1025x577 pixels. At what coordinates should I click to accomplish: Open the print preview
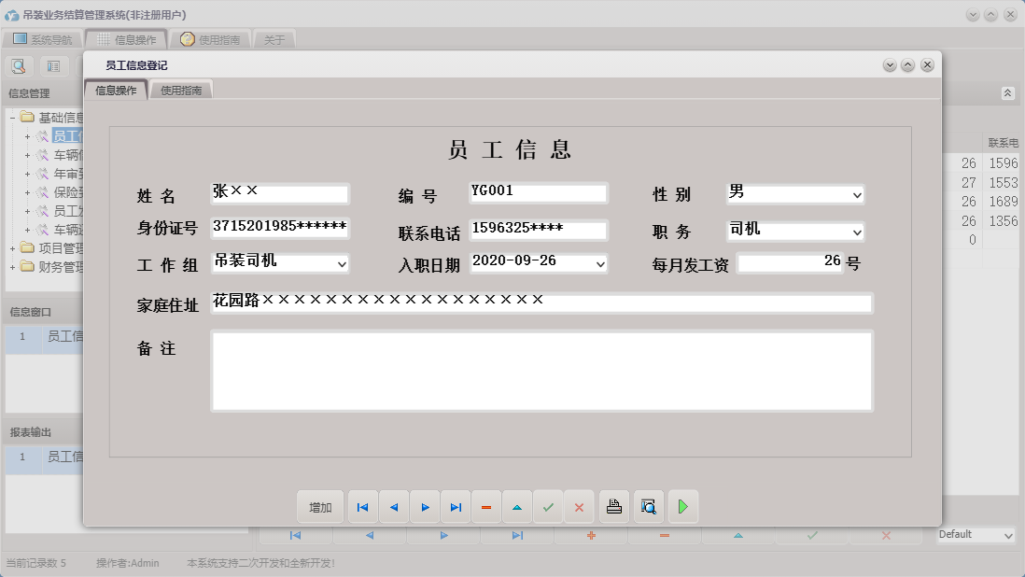648,506
